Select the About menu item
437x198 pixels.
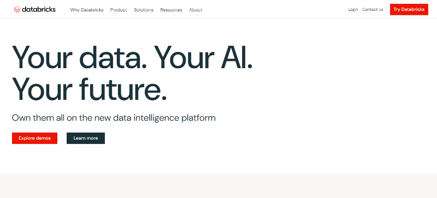click(196, 10)
